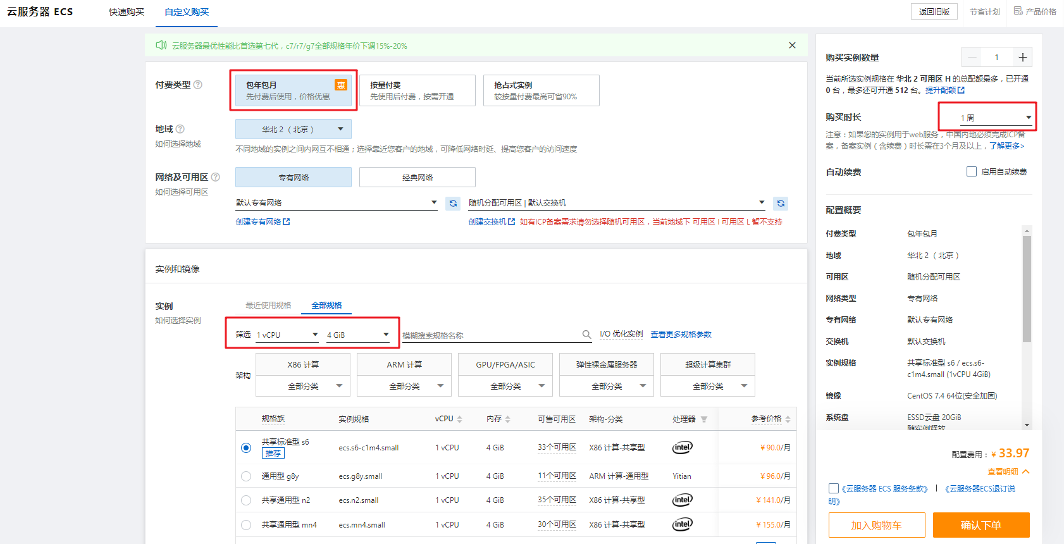Click 创建交换机 link
This screenshot has height=544, width=1064.
coord(492,222)
